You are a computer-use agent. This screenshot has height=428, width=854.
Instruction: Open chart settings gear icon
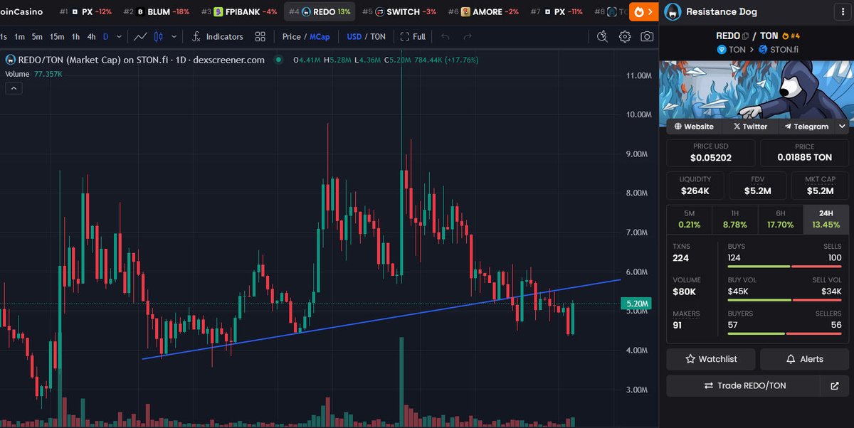pos(625,36)
